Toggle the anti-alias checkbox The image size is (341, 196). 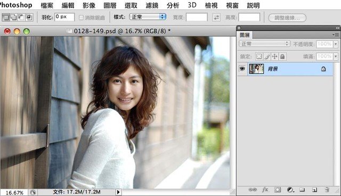pos(81,18)
